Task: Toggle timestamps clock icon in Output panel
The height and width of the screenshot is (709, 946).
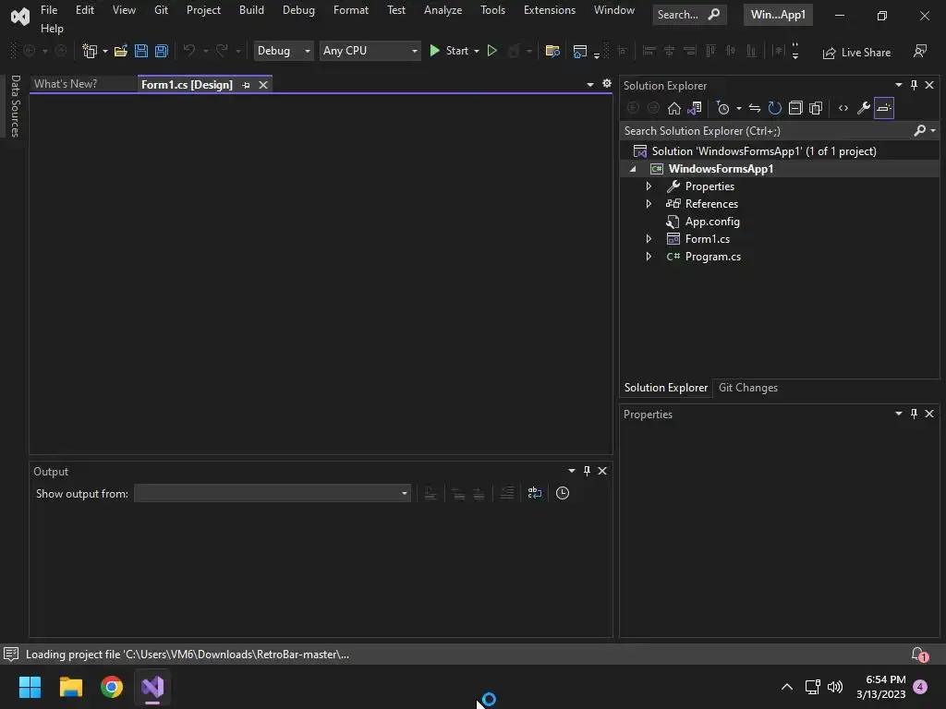Action: click(x=563, y=493)
